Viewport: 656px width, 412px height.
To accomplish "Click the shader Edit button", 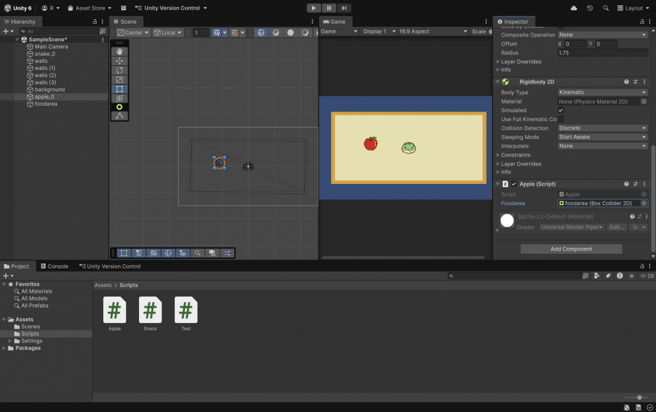I will [617, 227].
